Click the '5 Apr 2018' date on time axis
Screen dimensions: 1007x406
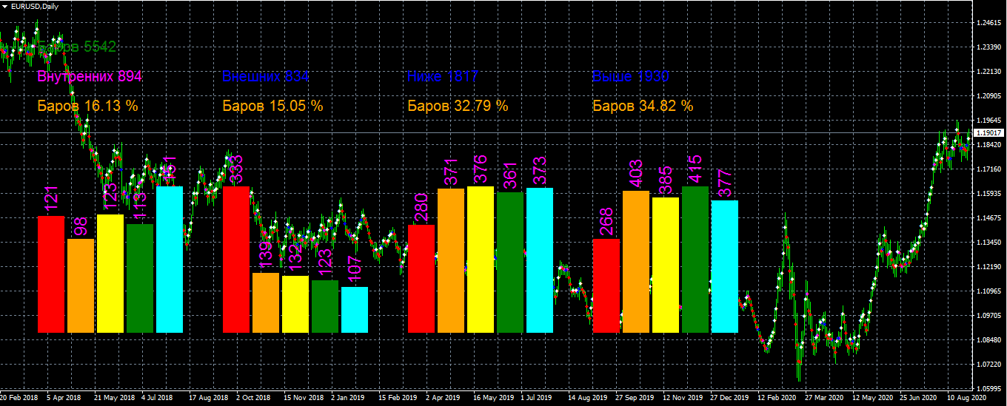64,398
